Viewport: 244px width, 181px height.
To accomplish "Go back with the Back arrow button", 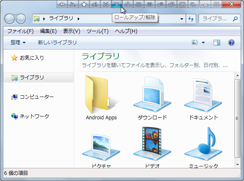I will point(9,19).
